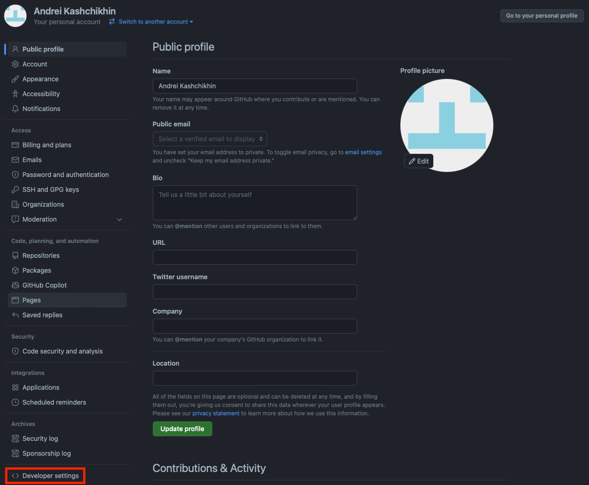Click the paintbrush icon beside Appearance

coord(15,79)
